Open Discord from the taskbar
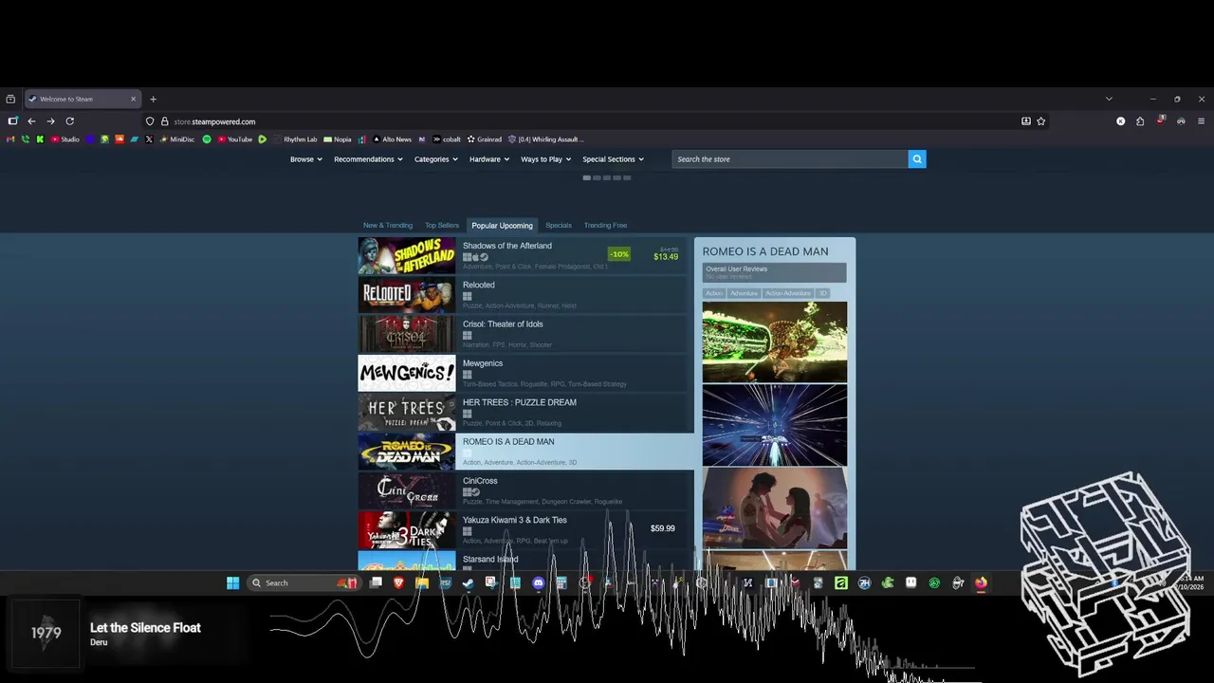The height and width of the screenshot is (683, 1214). pos(539,582)
